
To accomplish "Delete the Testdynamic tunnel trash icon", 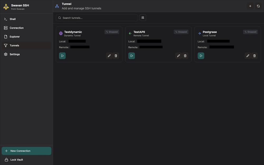I will pyautogui.click(x=116, y=56).
